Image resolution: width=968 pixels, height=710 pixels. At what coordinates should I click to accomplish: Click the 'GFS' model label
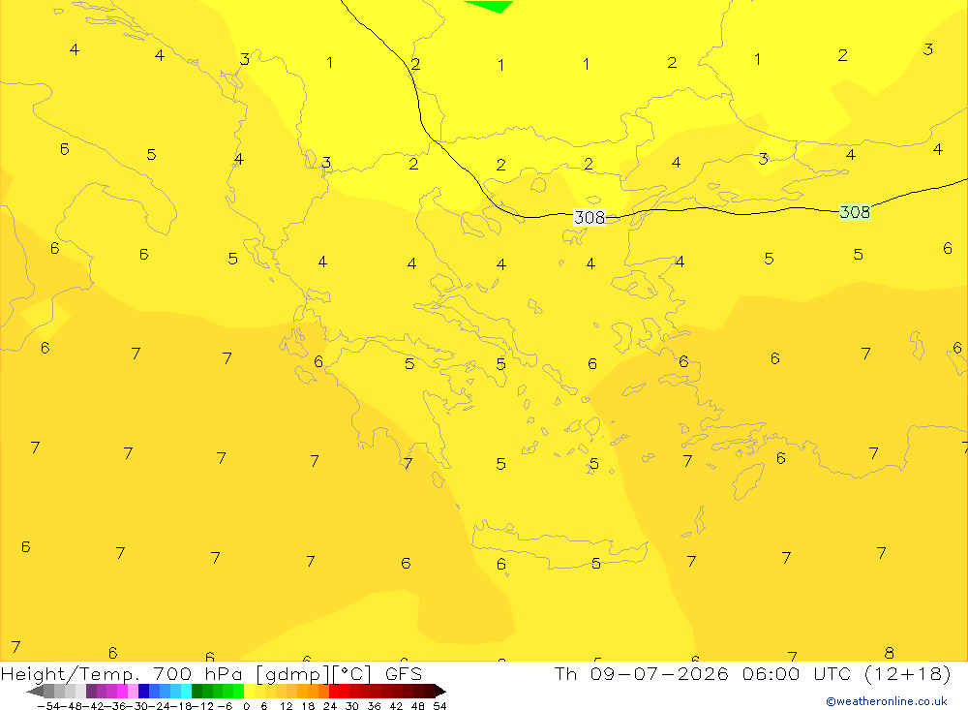(x=404, y=674)
